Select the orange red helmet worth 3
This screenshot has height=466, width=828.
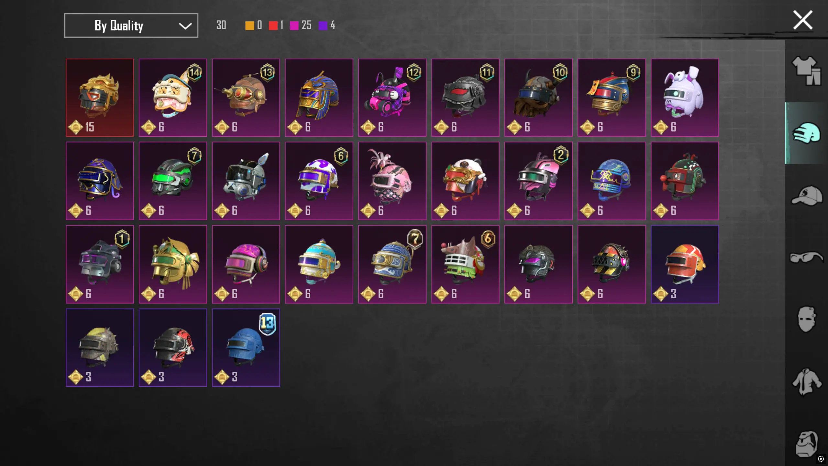pos(685,264)
